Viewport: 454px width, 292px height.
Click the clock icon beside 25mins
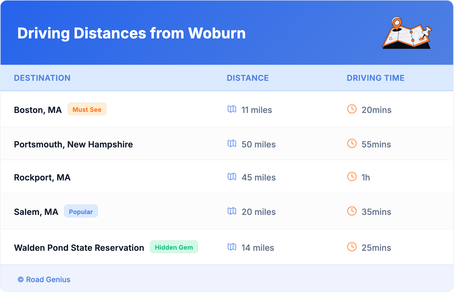352,247
